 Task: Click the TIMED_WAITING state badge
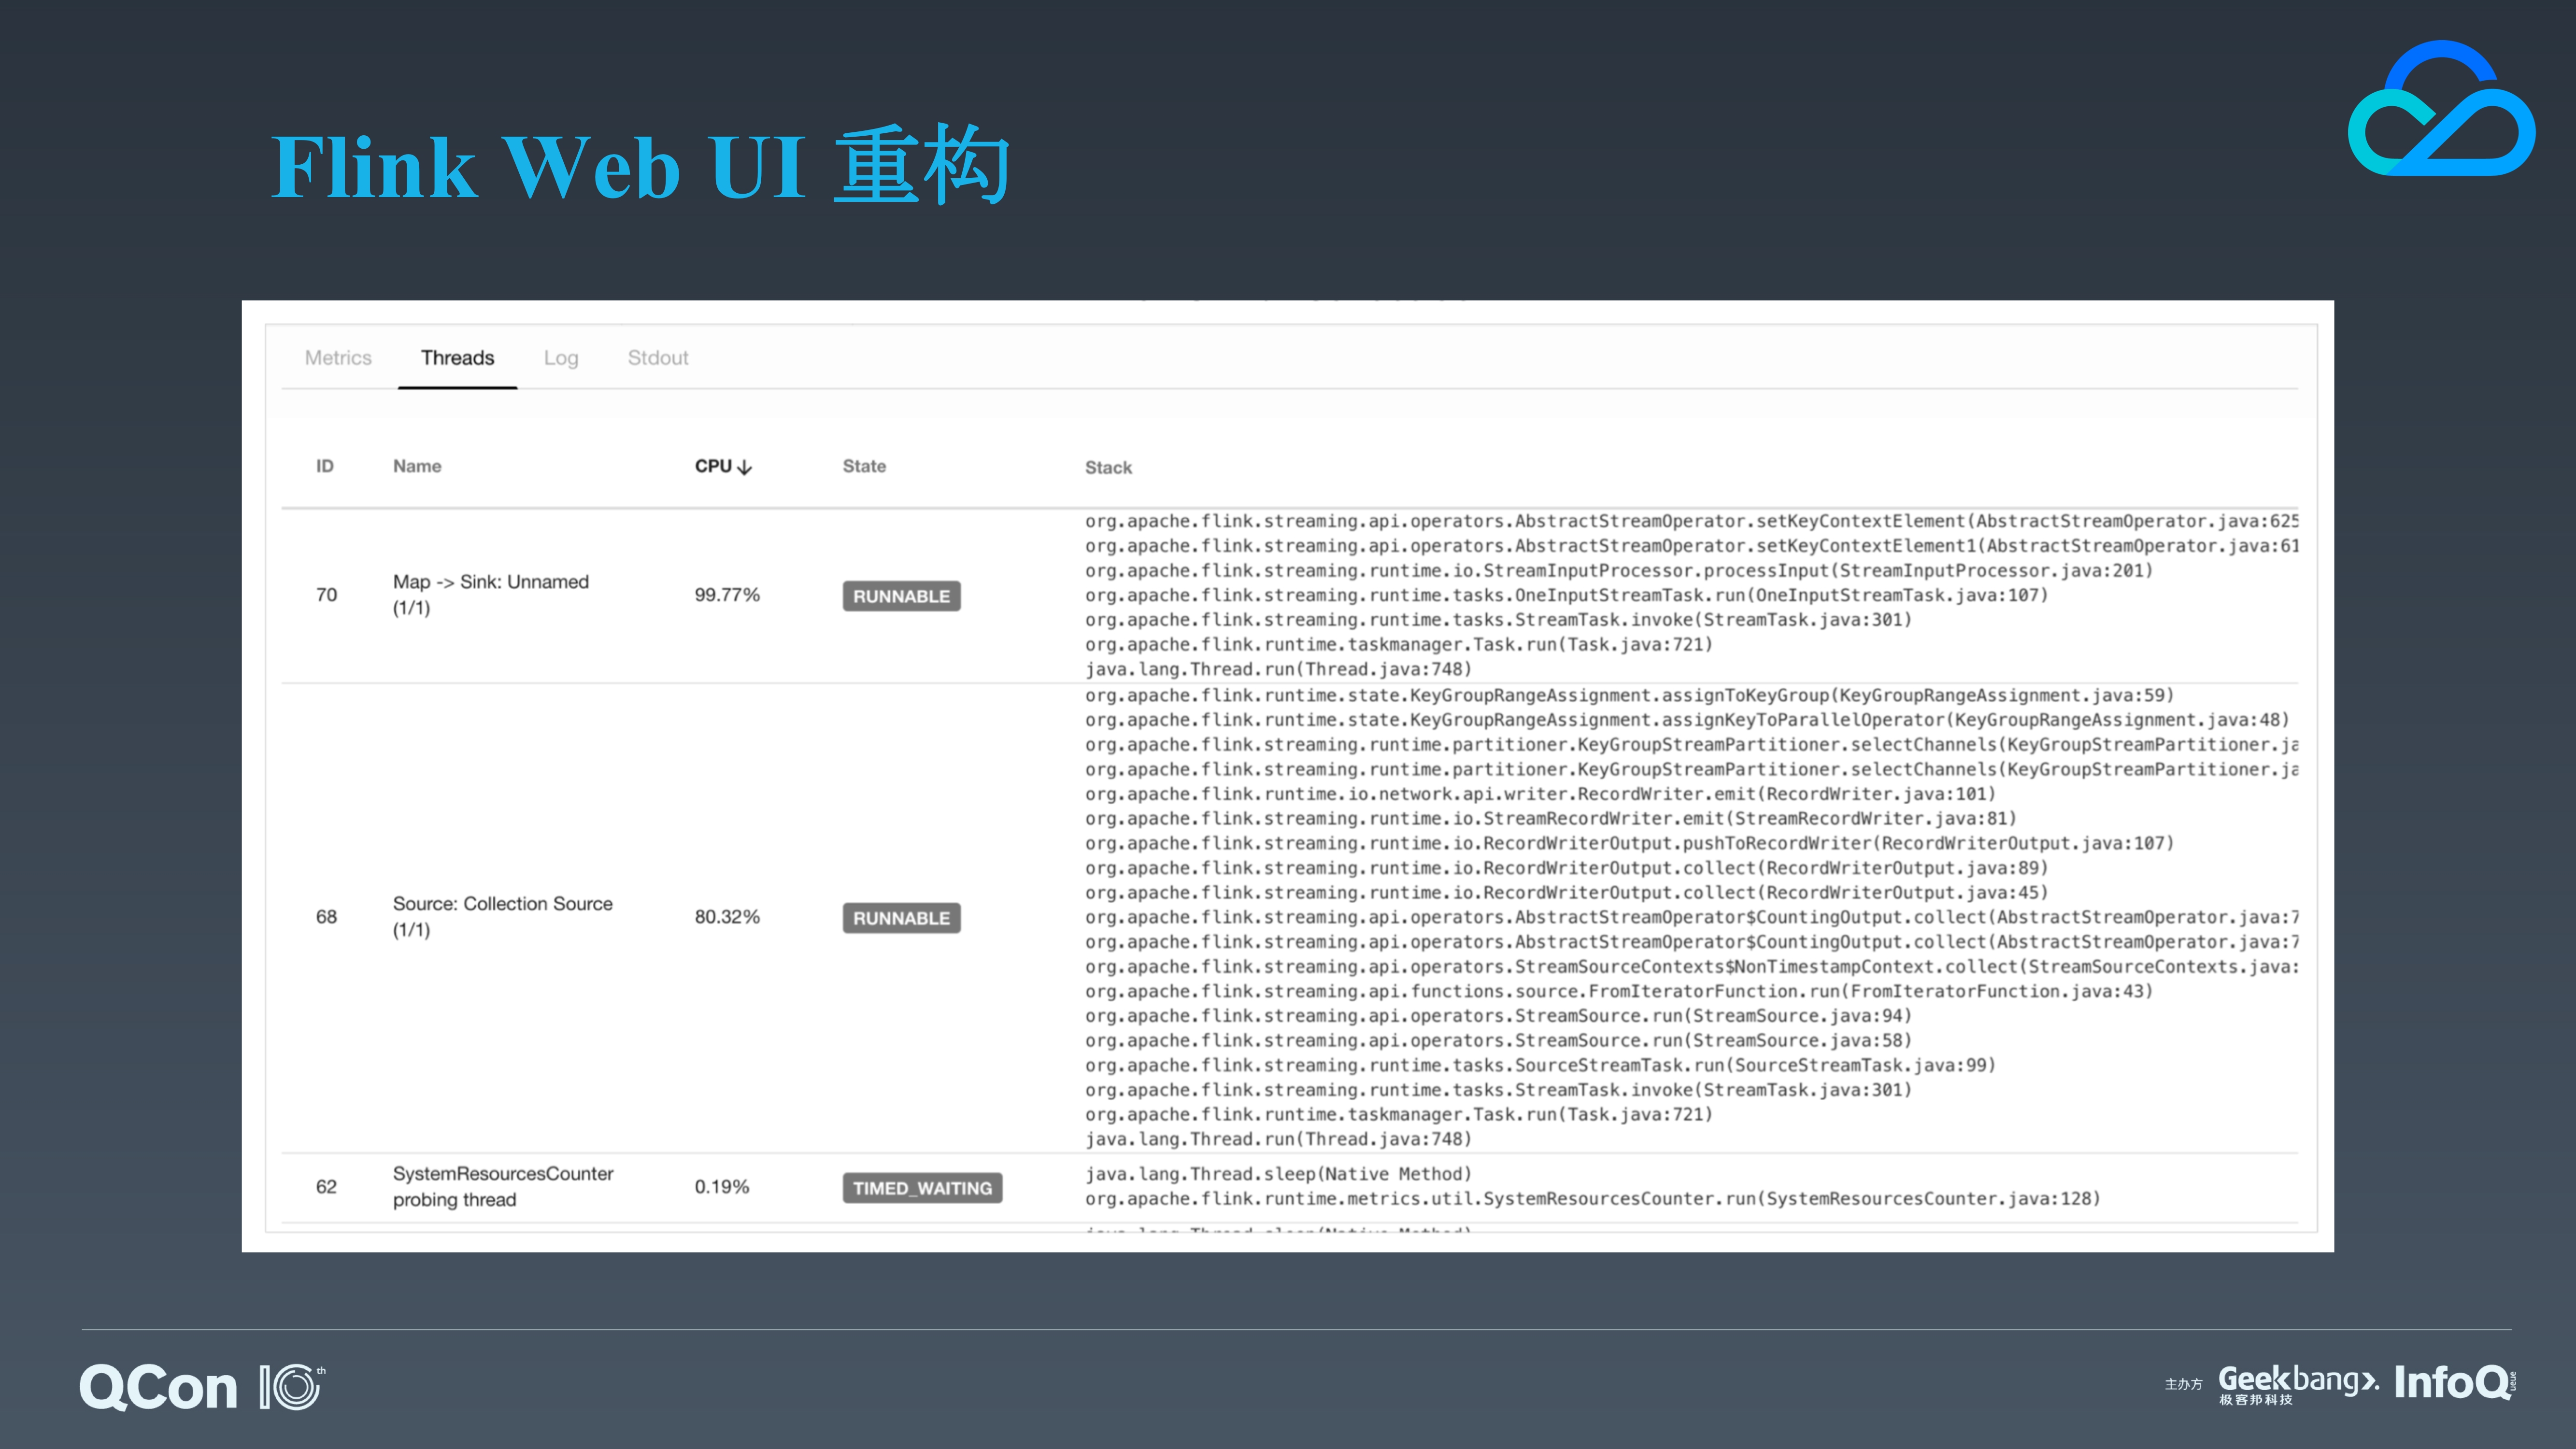922,1188
